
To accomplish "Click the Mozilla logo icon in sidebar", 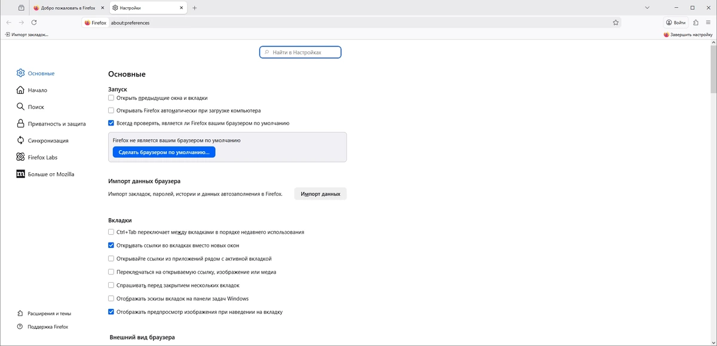I will coord(21,174).
